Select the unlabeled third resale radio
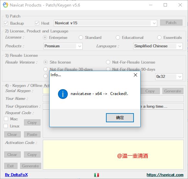This screenshot has height=179, width=188. pyautogui.click(x=46, y=76)
